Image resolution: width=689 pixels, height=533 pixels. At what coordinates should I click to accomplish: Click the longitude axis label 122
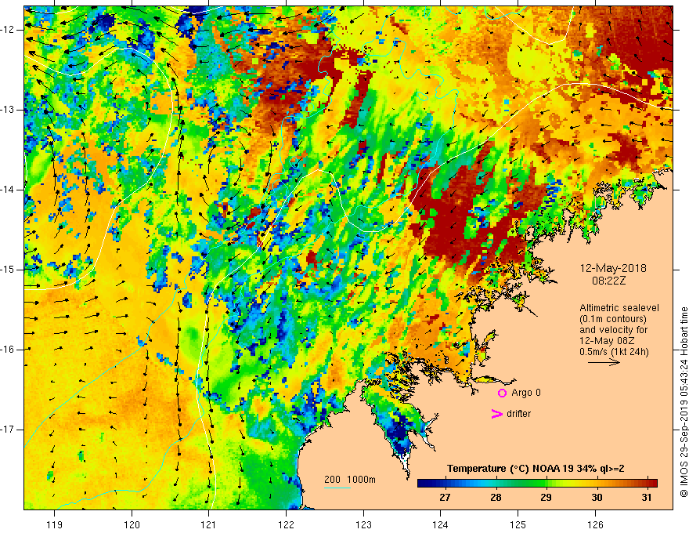(286, 524)
